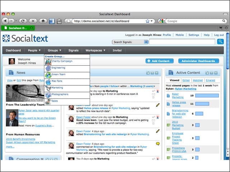Click the Administer Dashboards button
This screenshot has width=230, height=172.
point(199,61)
